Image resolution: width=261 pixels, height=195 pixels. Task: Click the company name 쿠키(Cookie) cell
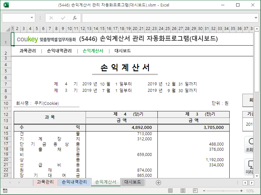46,103
